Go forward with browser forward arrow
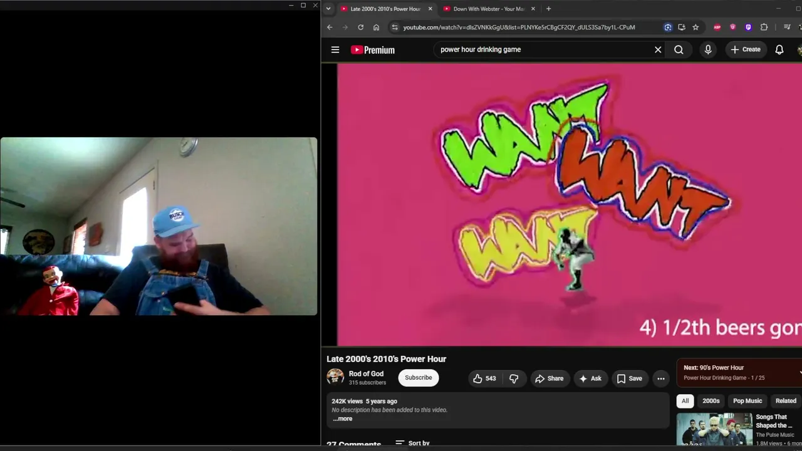The height and width of the screenshot is (451, 802). tap(345, 27)
